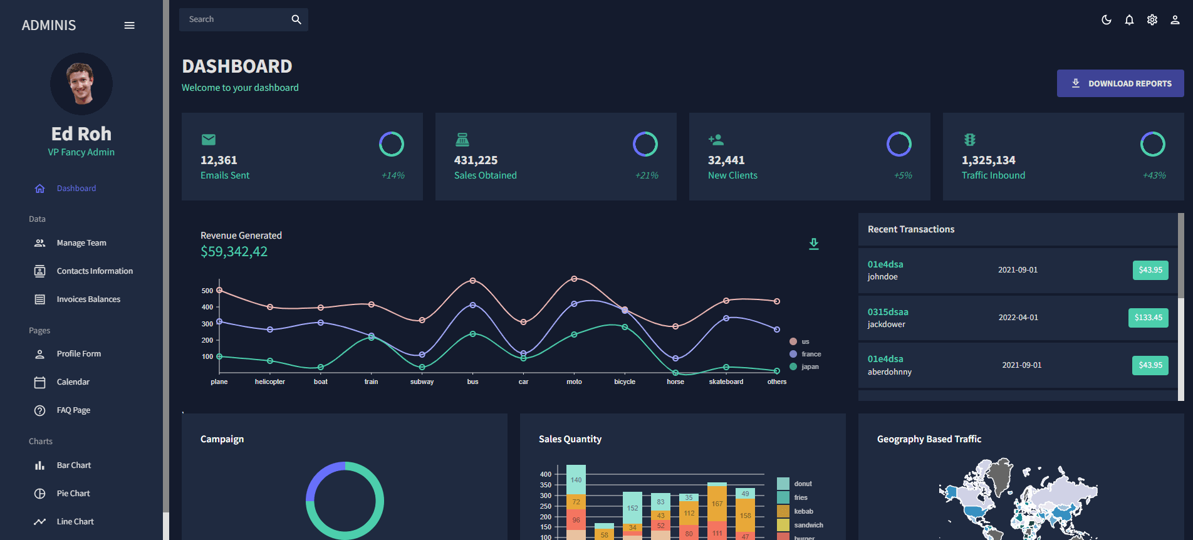Click the Bar Chart icon in sidebar

coord(40,465)
